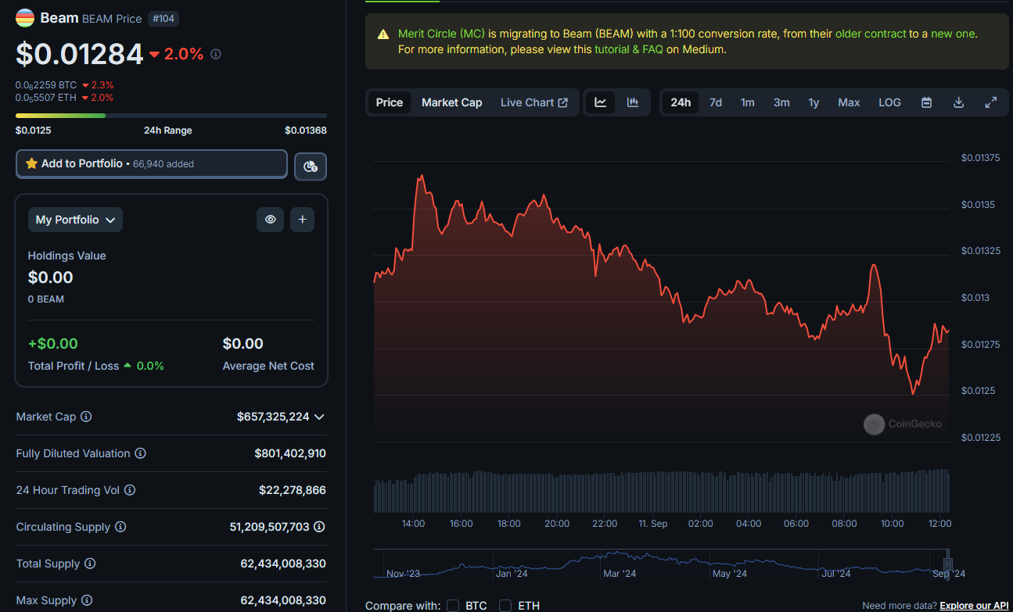Switch to Max time range
The width and height of the screenshot is (1013, 612).
point(849,102)
